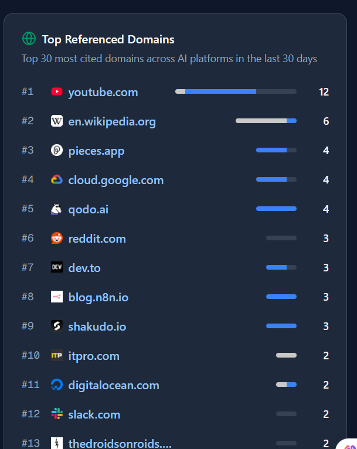The width and height of the screenshot is (357, 449).
Task: Click the citation count for youtube.com
Action: coord(324,92)
